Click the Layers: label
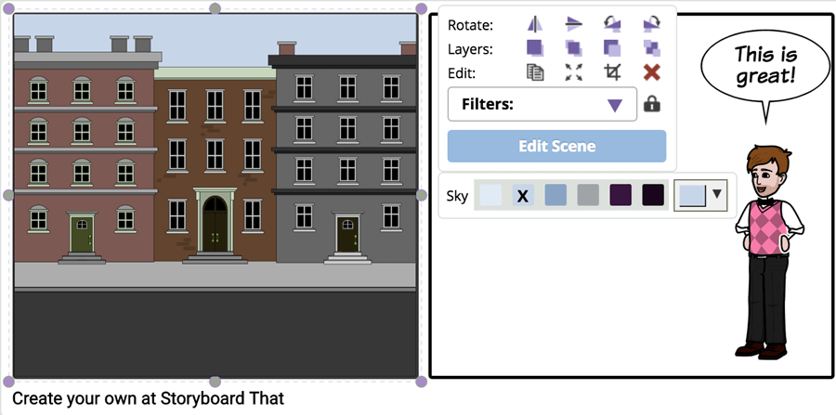836x415 pixels. 471,49
